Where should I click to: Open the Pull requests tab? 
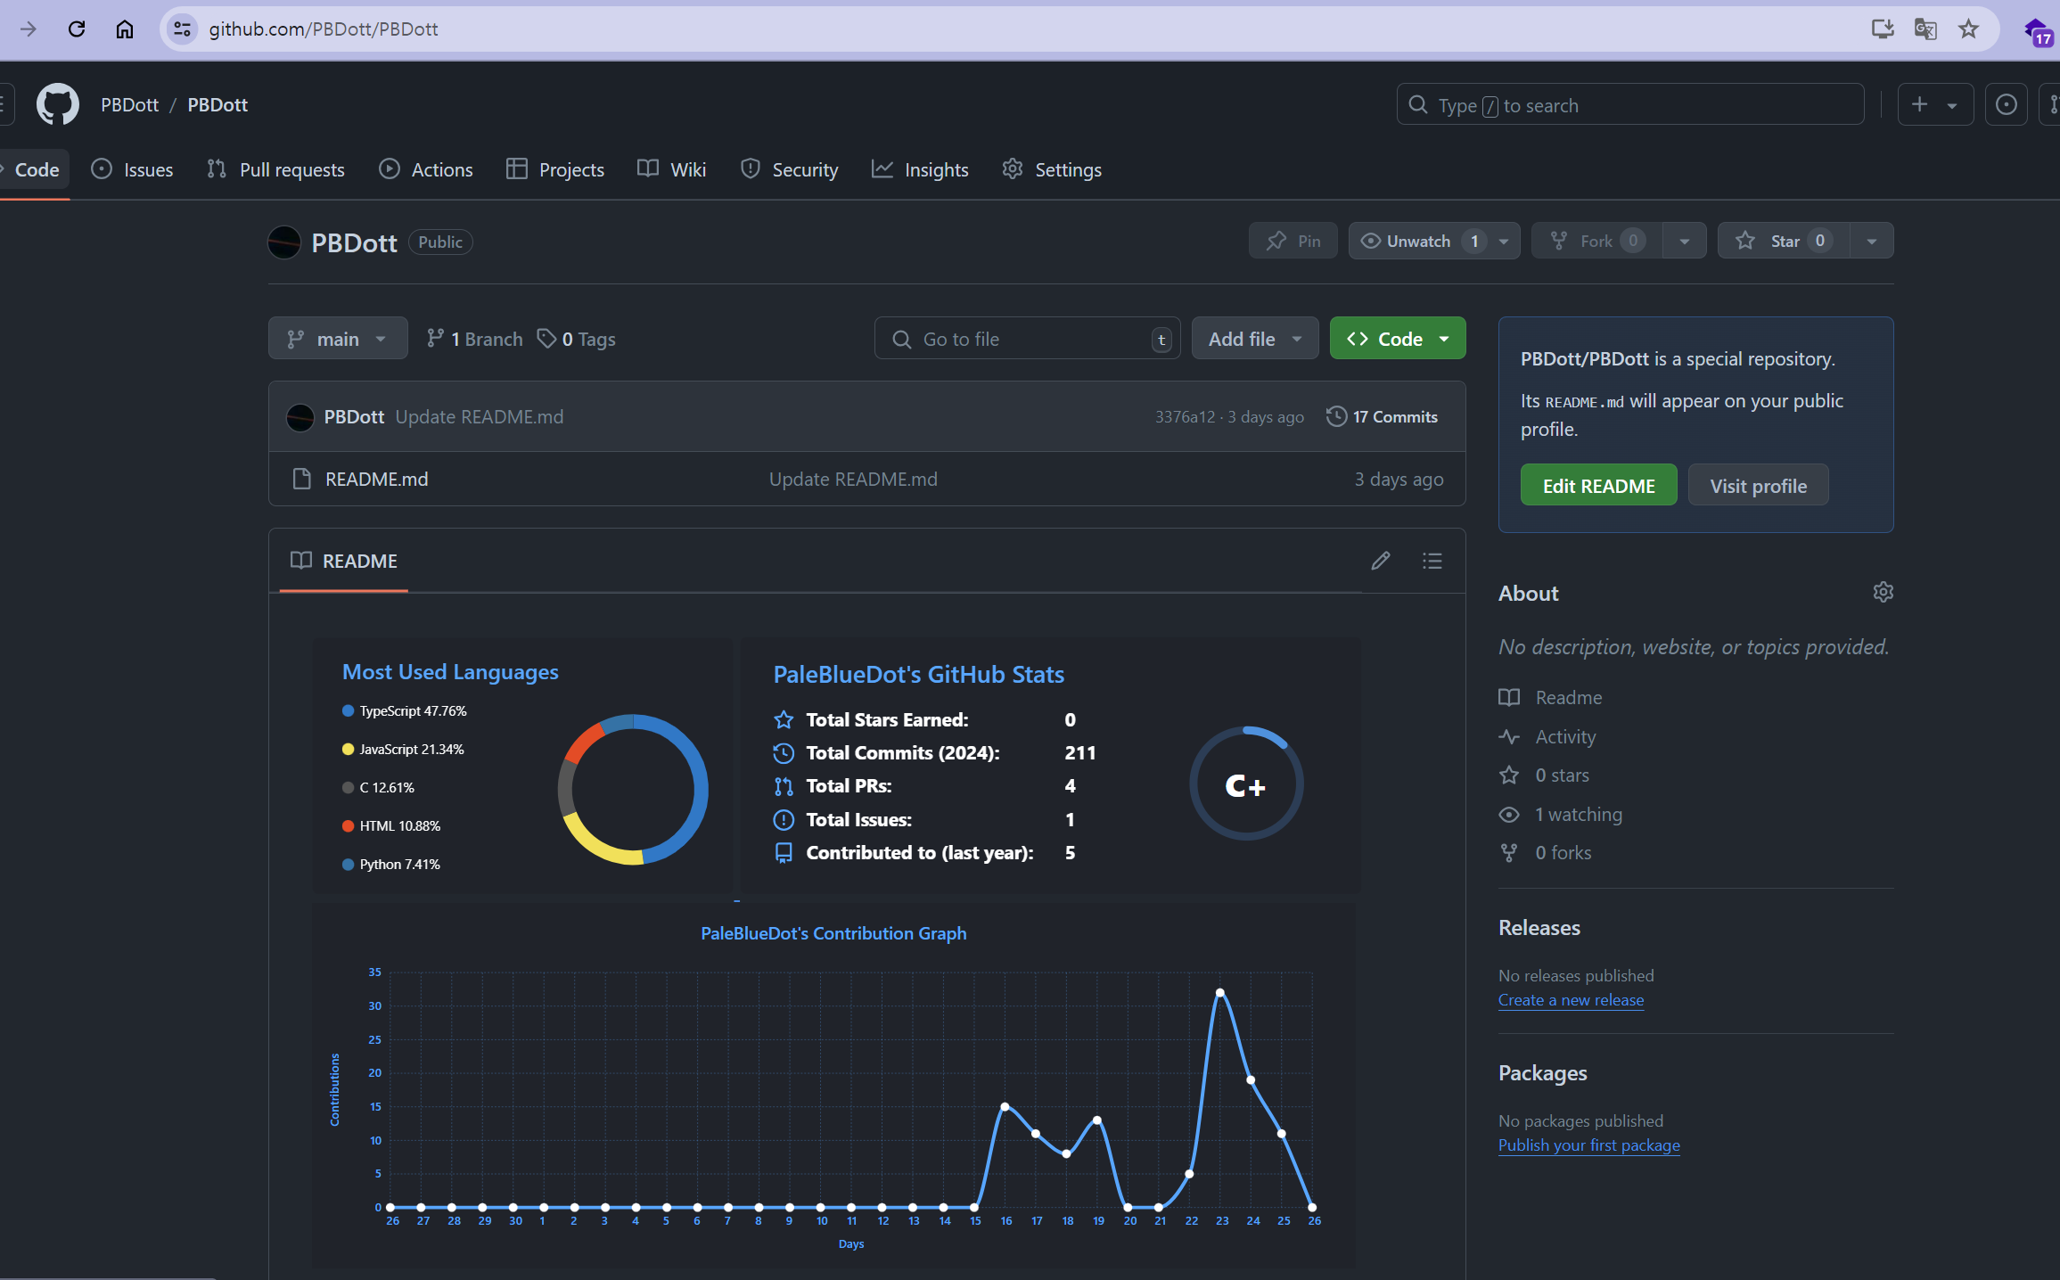pos(276,169)
